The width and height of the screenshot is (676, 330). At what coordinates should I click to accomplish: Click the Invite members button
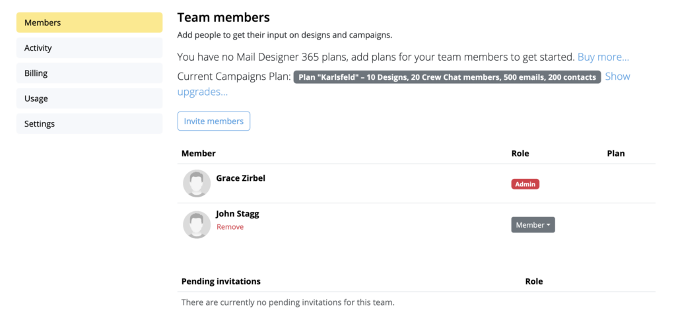point(214,121)
